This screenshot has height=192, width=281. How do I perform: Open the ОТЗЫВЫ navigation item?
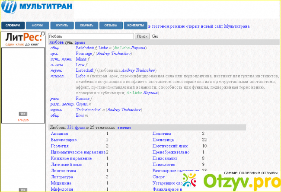click(111, 26)
